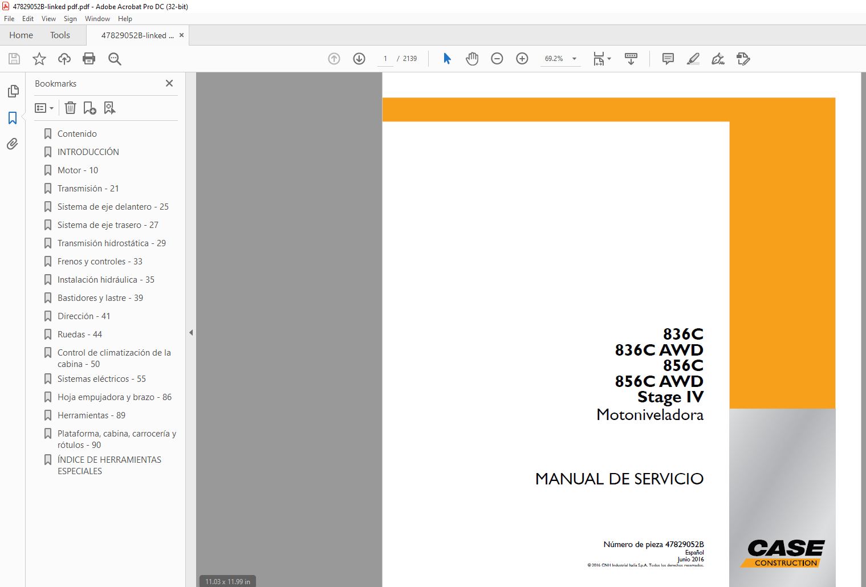This screenshot has width=866, height=587.
Task: Switch to the Tools tab
Action: pos(60,35)
